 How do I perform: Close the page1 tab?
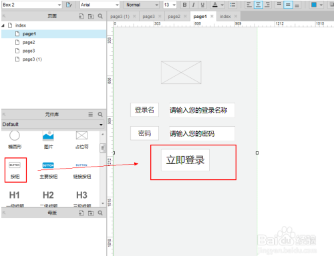pyautogui.click(x=212, y=16)
